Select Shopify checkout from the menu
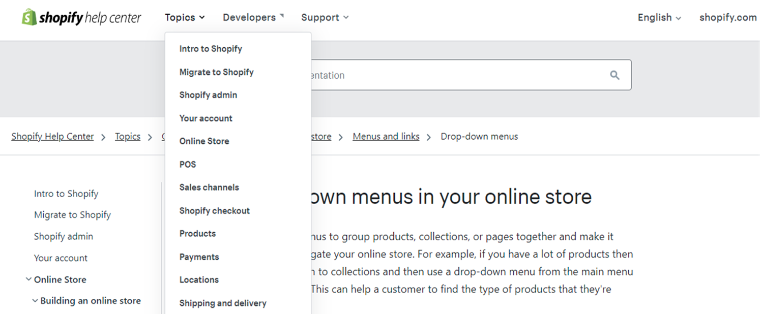Screen dimensions: 761x314 coord(214,211)
